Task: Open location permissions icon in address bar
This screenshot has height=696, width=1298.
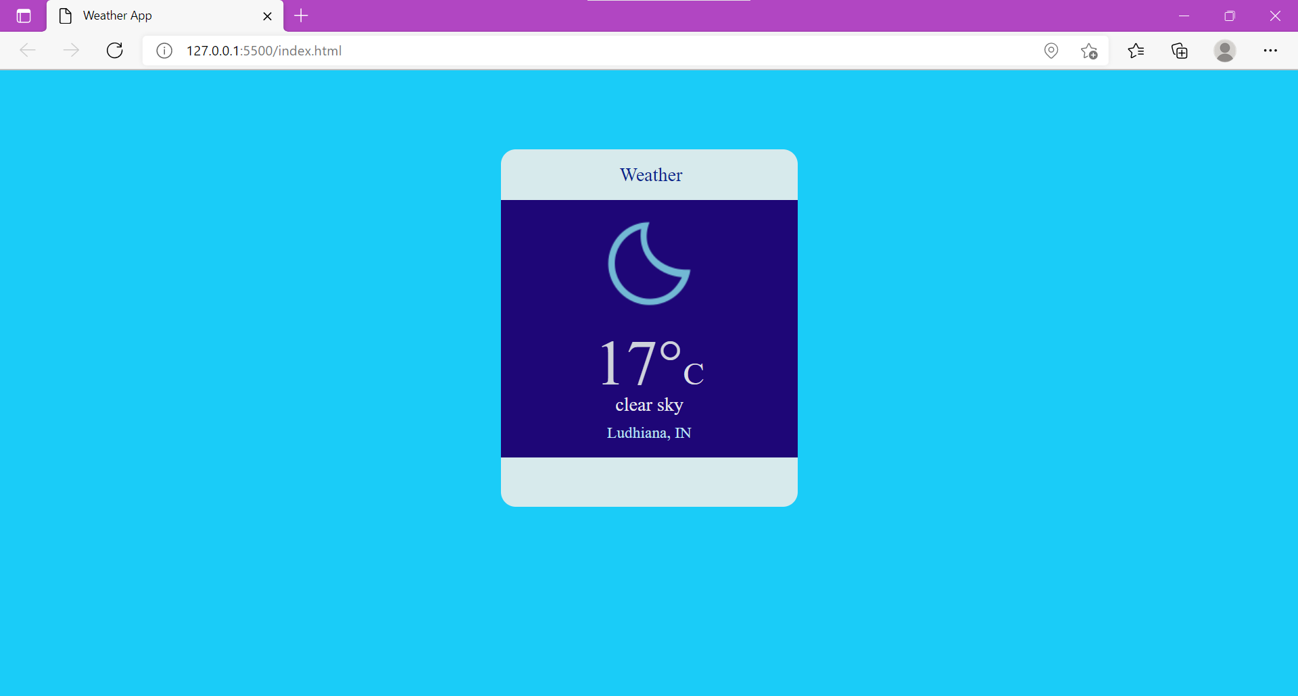Action: tap(1051, 51)
